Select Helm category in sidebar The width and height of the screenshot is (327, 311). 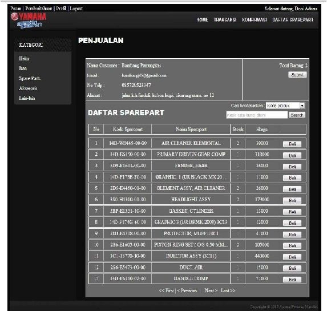(x=24, y=59)
